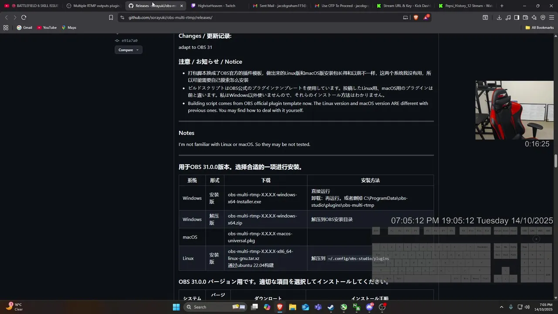Switch to the HighriseHeaven Twitch tab

[217, 6]
